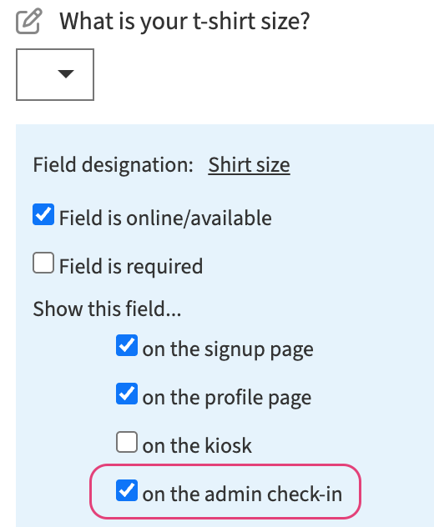Click the pencil edit icon beside the question
434x527 pixels.
[29, 21]
